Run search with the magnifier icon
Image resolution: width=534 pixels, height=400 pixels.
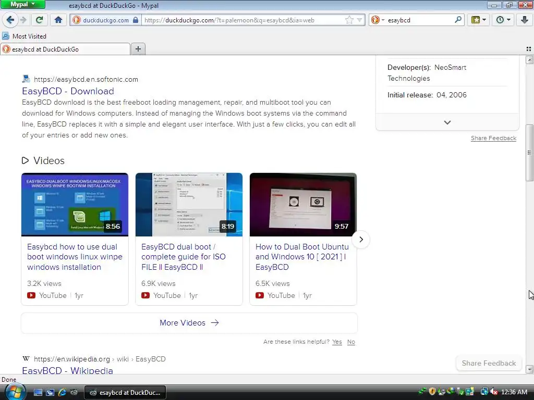click(x=458, y=20)
